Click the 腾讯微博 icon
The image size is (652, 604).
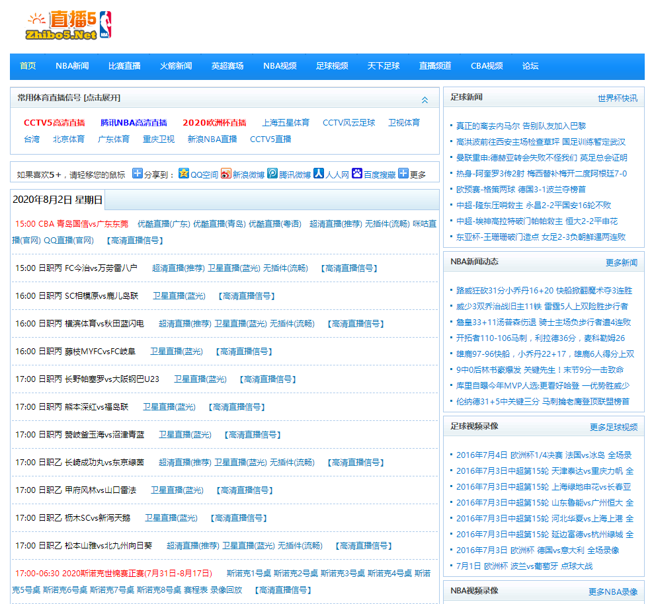272,173
